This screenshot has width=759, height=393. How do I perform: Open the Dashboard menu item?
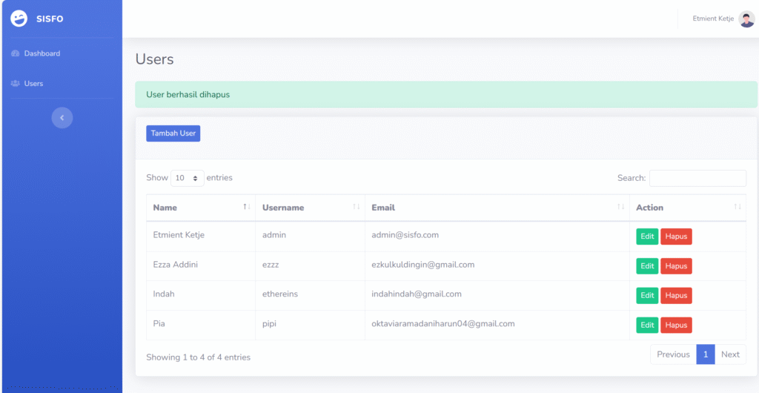(42, 53)
